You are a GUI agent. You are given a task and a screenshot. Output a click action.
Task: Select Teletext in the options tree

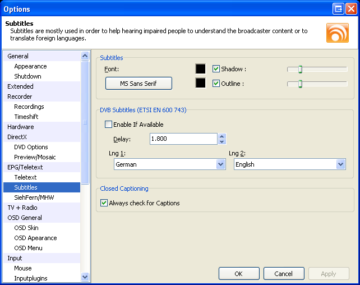26,177
